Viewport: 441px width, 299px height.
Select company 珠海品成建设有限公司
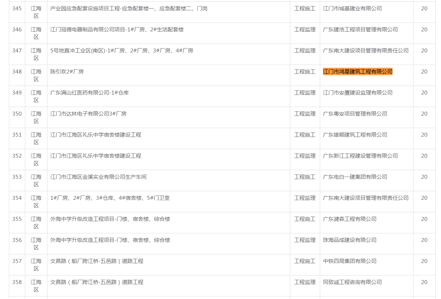point(350,240)
